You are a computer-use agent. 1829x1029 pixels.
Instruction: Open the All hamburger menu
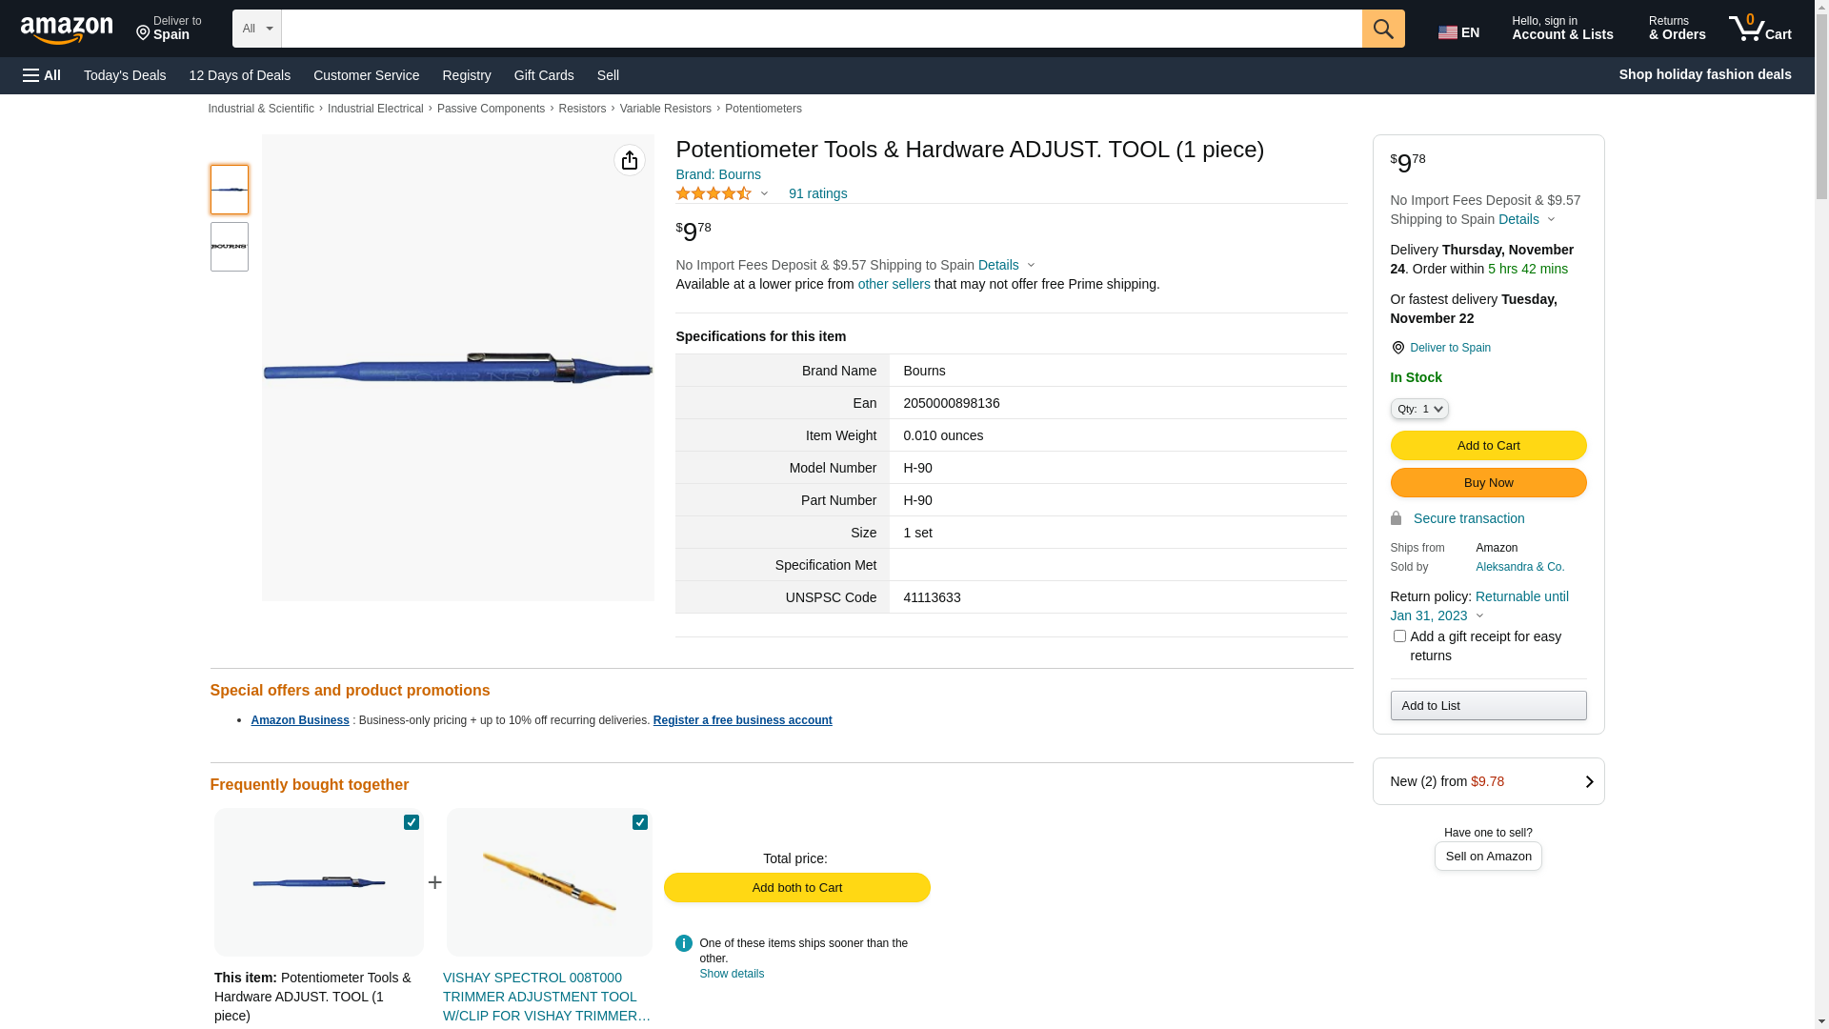[x=42, y=75]
